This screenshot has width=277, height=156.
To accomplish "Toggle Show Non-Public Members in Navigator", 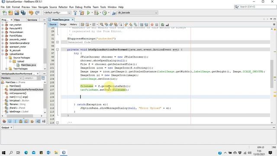I will pos(21,121).
